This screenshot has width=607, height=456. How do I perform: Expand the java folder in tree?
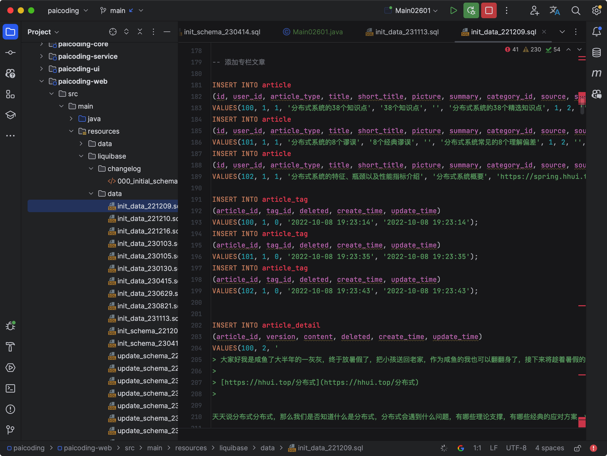71,119
